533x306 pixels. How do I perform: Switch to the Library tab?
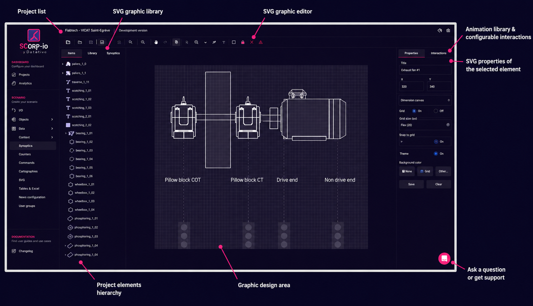[x=92, y=53]
